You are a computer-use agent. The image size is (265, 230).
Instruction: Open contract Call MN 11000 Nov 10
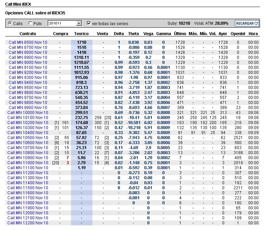pos(28,163)
